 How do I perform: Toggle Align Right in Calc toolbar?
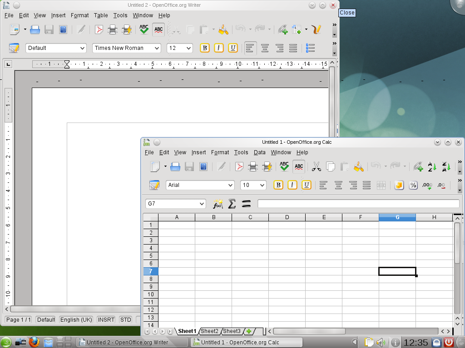pos(353,185)
